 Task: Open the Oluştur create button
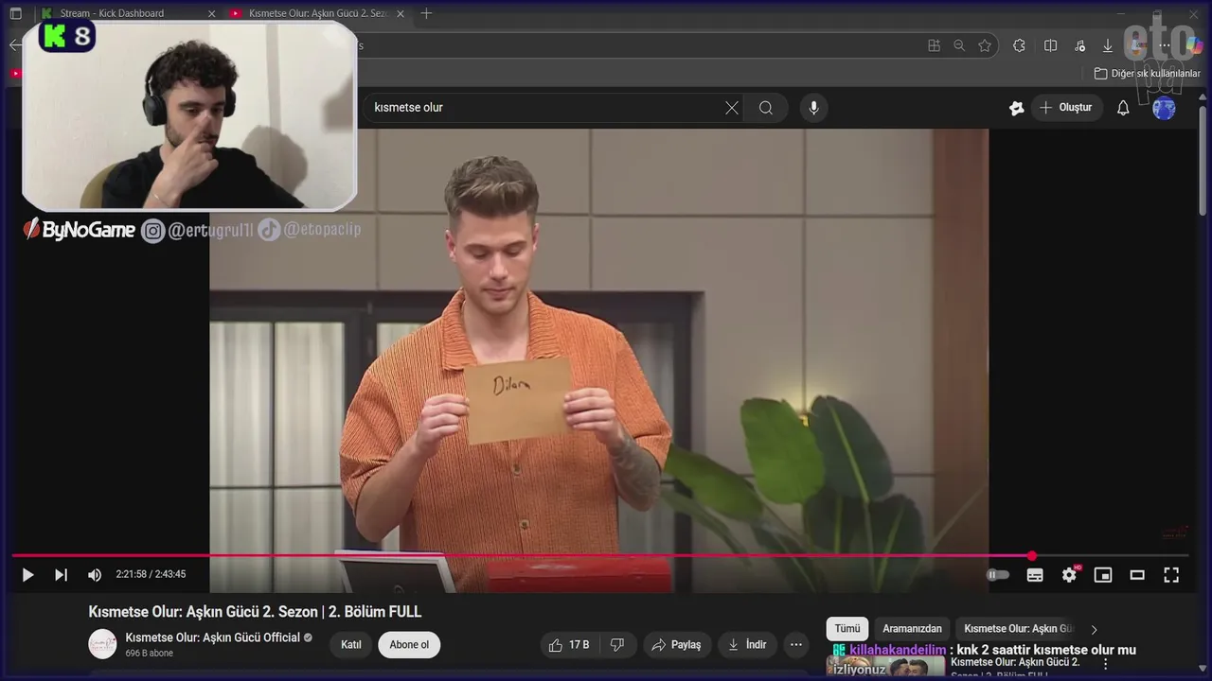[x=1066, y=108]
